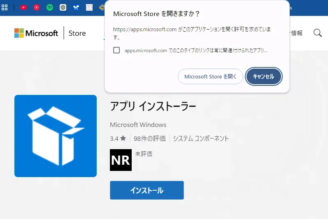Tick the always-allow apps.microsoft.com checkbox
The image size is (328, 219).
(116, 50)
